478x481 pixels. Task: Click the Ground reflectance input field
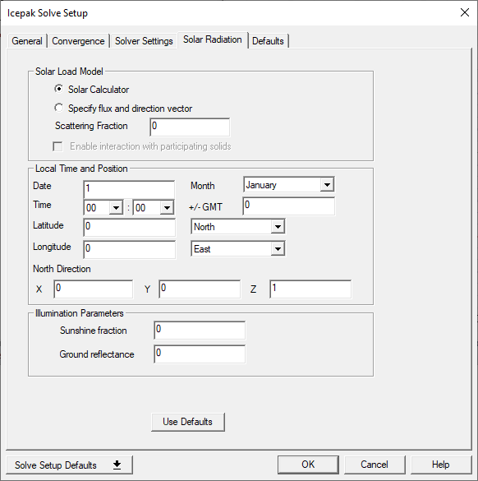[200, 354]
